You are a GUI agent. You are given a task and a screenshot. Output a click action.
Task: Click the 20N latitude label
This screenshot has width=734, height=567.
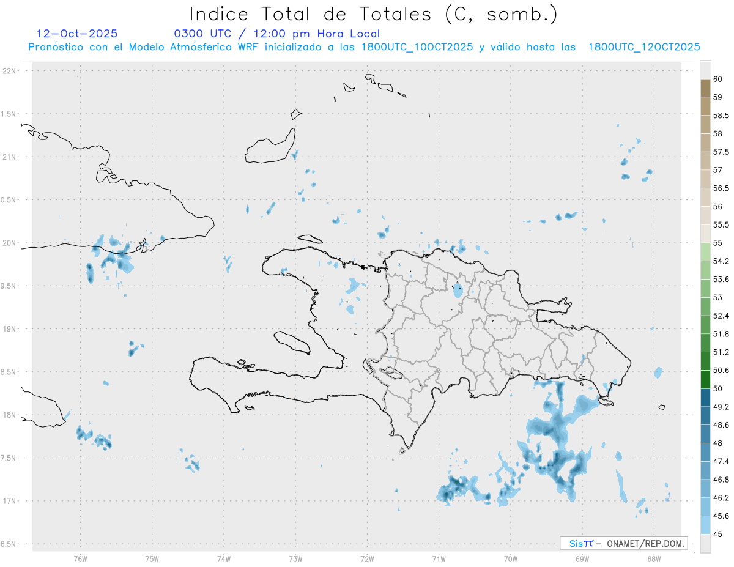(x=10, y=243)
